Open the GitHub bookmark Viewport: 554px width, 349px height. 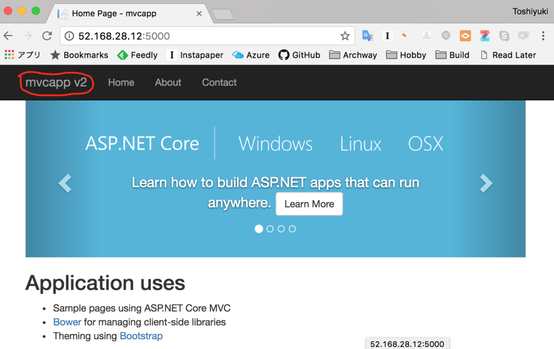coord(299,55)
